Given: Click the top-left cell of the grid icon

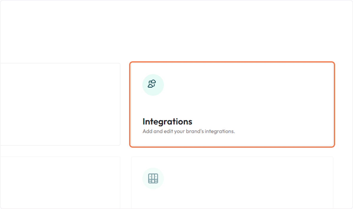Looking at the screenshot, I should tap(151, 176).
